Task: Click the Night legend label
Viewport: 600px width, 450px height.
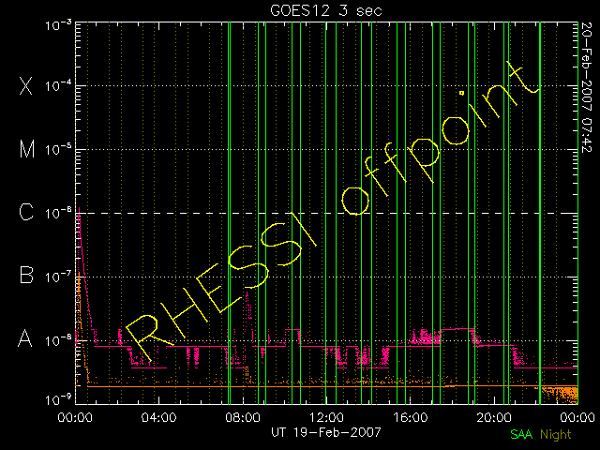Action: click(556, 434)
